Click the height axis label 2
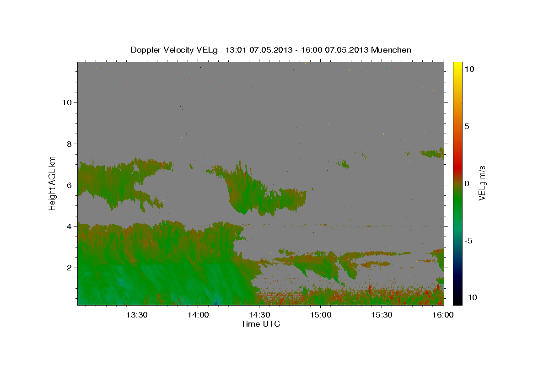549x366 pixels. coord(69,268)
